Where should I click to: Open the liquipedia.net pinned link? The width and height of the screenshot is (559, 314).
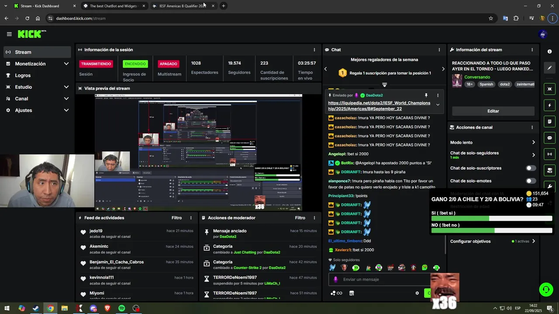click(380, 106)
